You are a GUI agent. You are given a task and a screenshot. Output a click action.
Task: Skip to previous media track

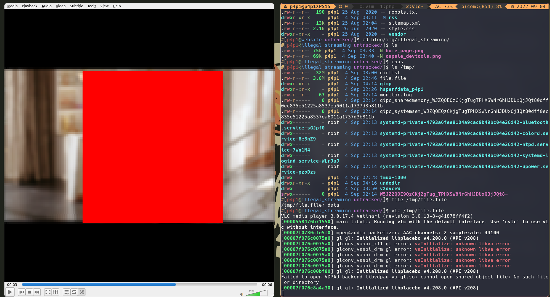click(22, 292)
